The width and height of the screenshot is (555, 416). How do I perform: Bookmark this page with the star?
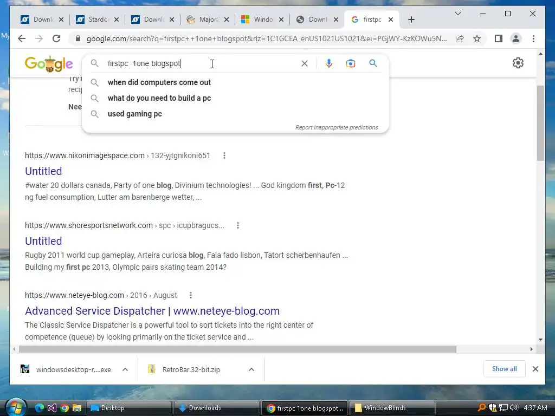477,38
